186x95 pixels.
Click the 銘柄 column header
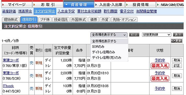coord(15,50)
